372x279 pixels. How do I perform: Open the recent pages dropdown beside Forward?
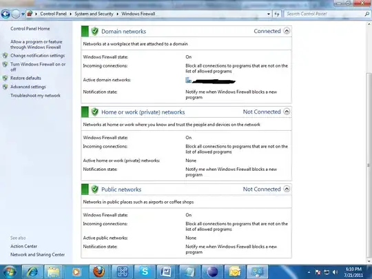click(x=23, y=14)
